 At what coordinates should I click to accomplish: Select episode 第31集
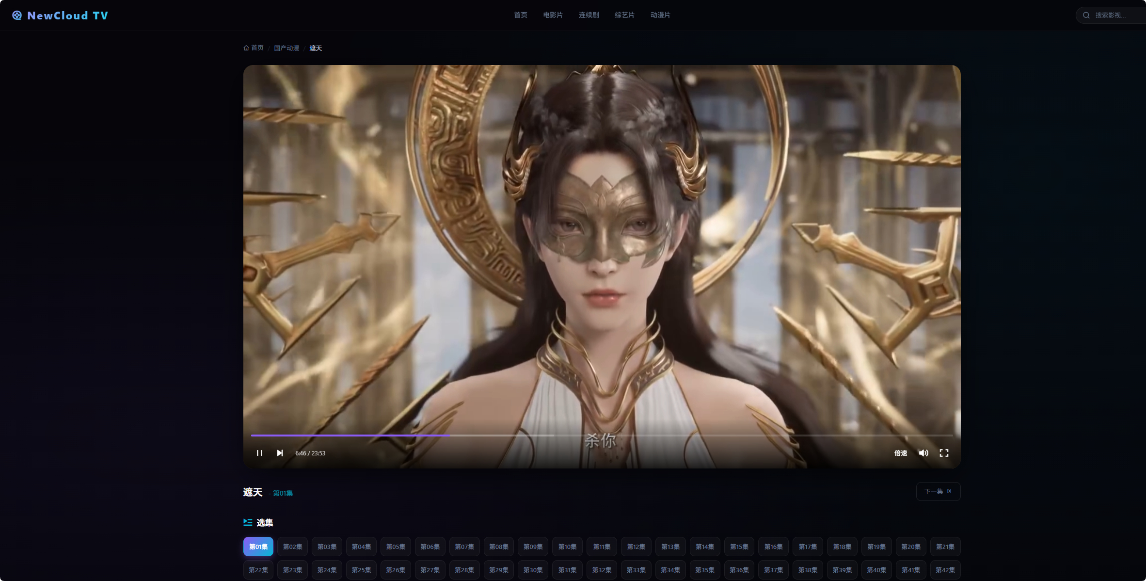568,570
